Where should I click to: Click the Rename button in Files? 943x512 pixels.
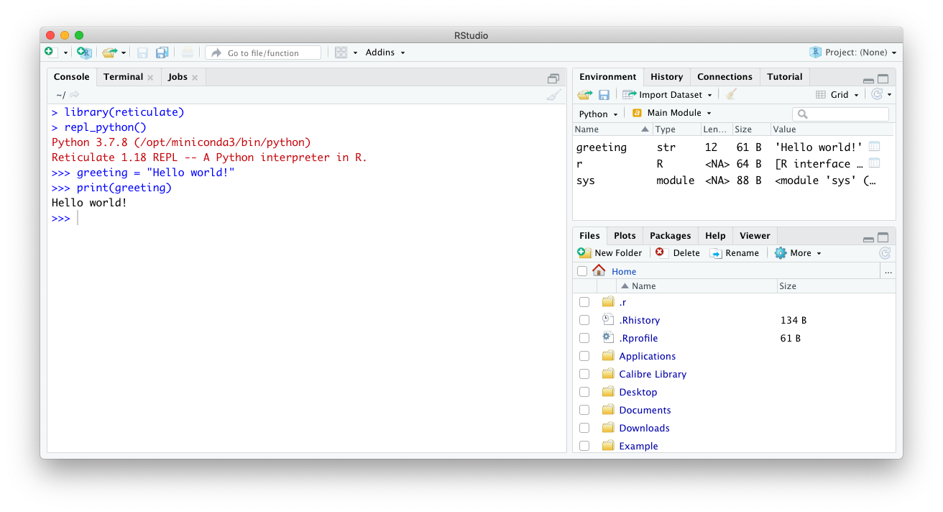(x=735, y=253)
